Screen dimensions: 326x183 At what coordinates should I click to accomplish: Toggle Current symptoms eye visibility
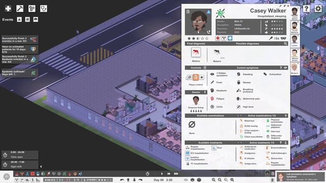point(285,68)
